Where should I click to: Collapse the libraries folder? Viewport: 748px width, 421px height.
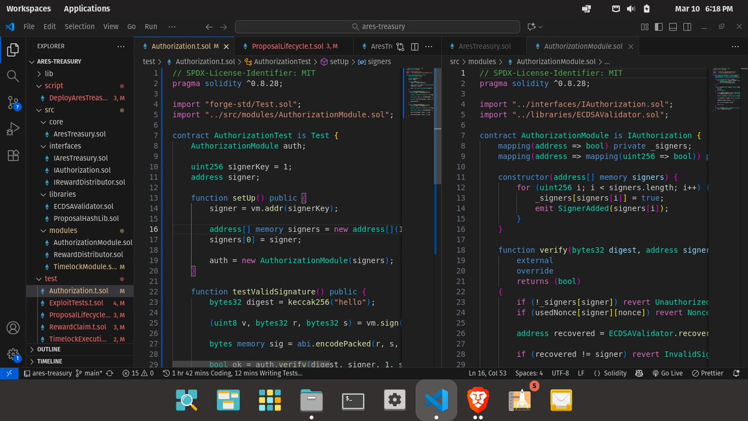44,195
